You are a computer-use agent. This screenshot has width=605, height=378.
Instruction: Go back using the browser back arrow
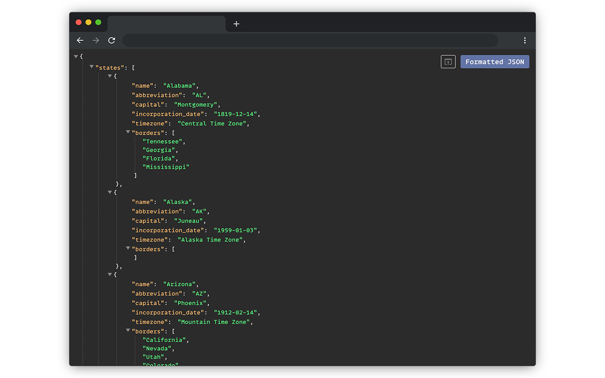(x=80, y=41)
